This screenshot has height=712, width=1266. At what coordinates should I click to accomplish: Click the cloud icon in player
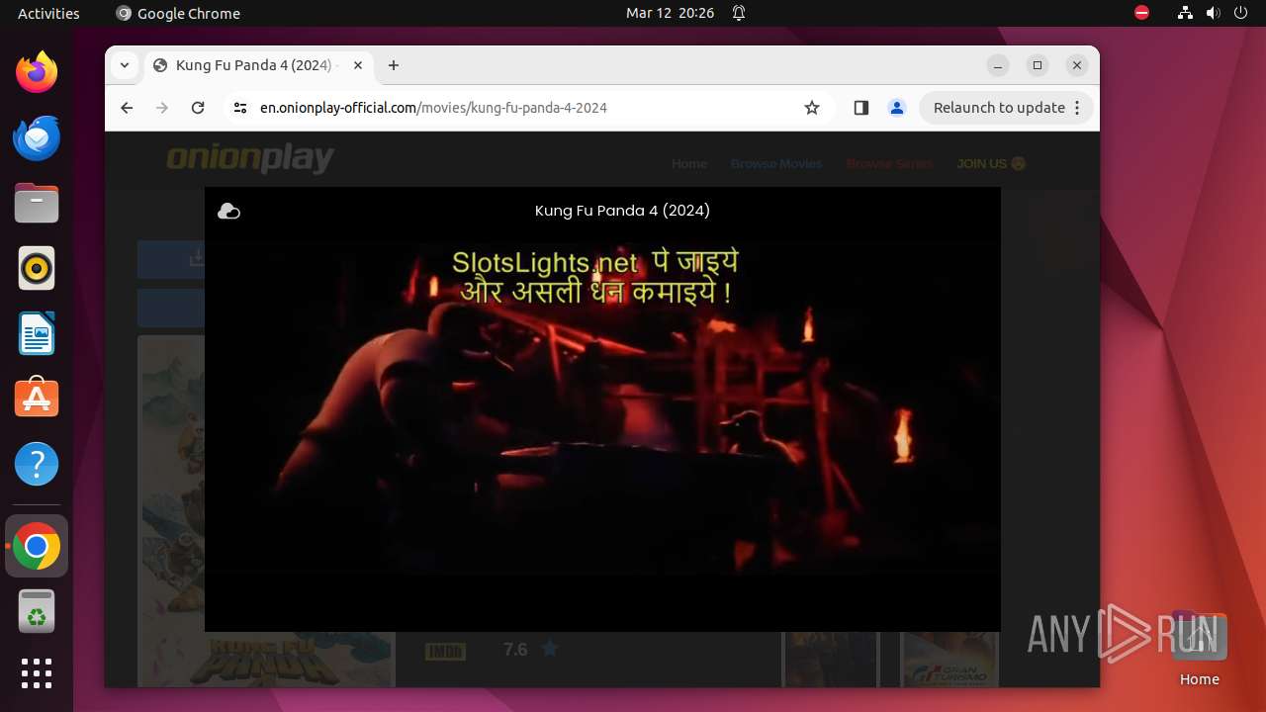tap(228, 211)
